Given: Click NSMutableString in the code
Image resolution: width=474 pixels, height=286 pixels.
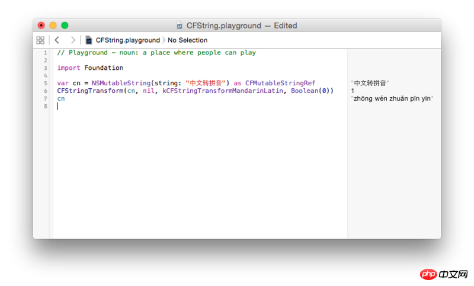Looking at the screenshot, I should coord(121,83).
